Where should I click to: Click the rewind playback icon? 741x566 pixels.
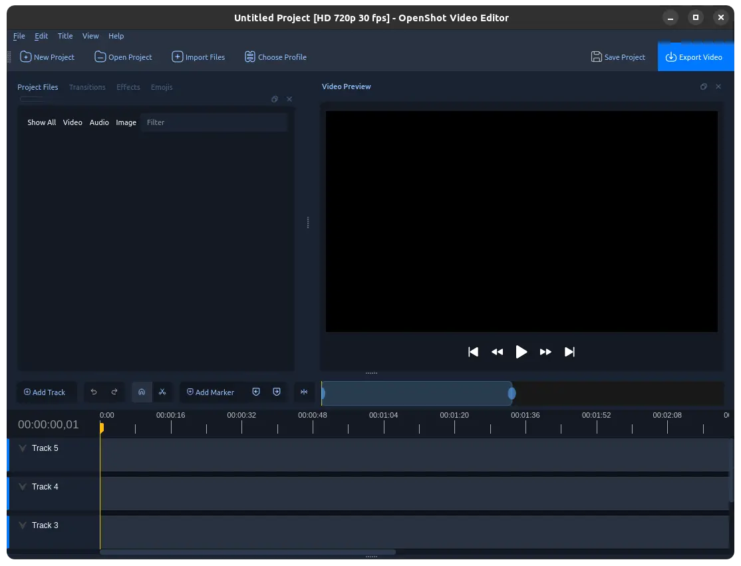497,352
